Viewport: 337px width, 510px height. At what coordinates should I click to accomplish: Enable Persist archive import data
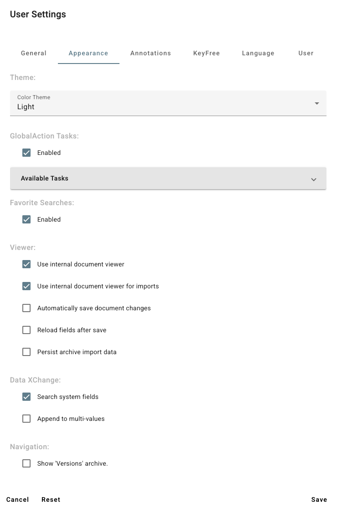pos(26,352)
